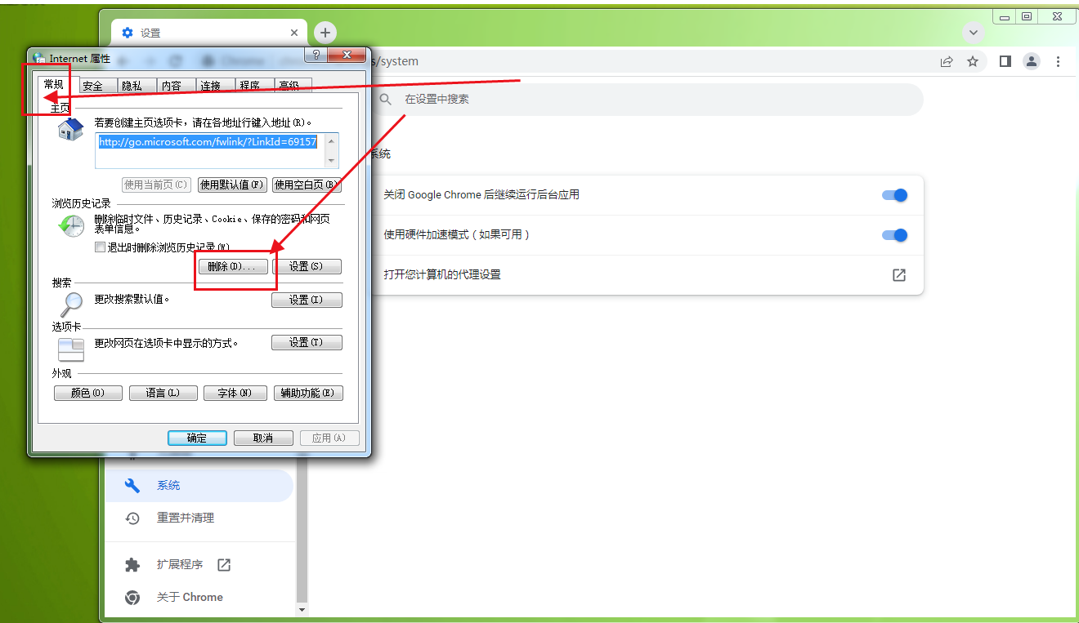Toggle 关闭 Google Chrome 后继续运行后台应用 switch

[895, 195]
